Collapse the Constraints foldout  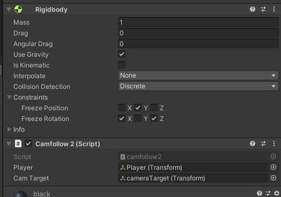[x=9, y=97]
